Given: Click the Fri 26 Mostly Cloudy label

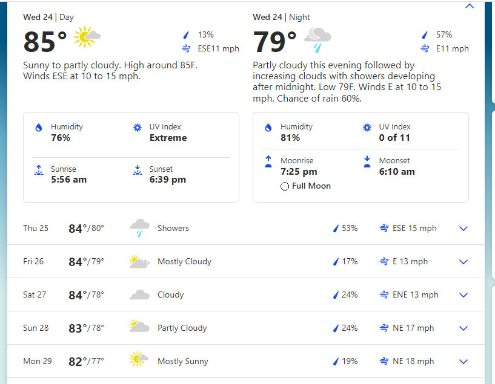Looking at the screenshot, I should coord(184,262).
